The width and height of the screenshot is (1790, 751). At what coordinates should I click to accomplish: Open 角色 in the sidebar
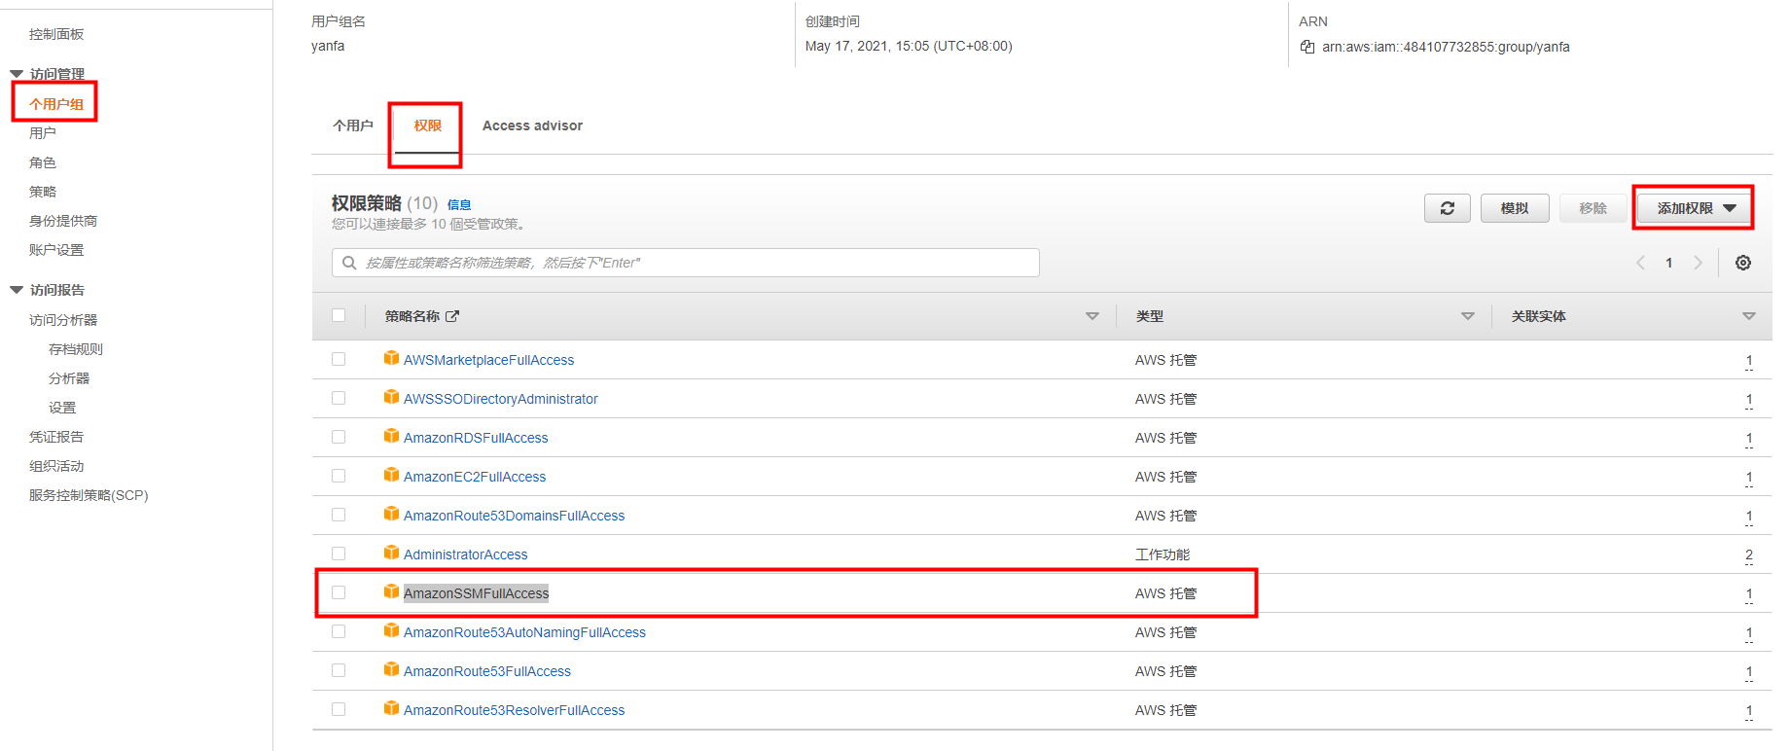pos(43,162)
